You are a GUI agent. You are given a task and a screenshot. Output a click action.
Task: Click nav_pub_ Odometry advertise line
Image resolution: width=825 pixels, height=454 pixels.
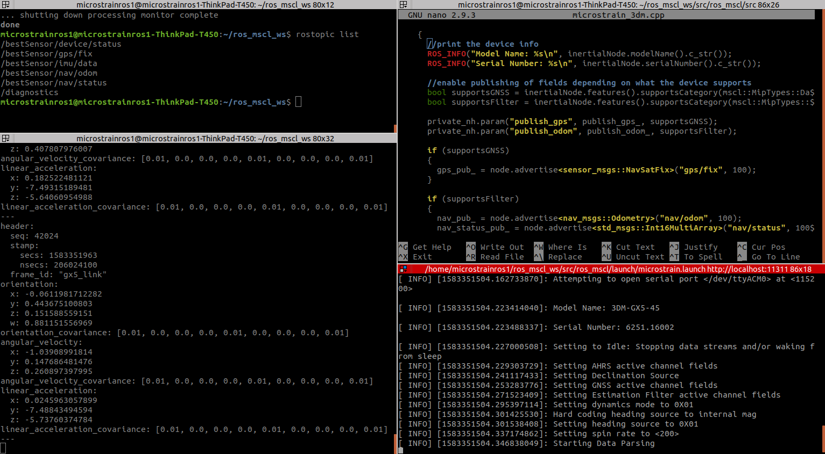589,218
